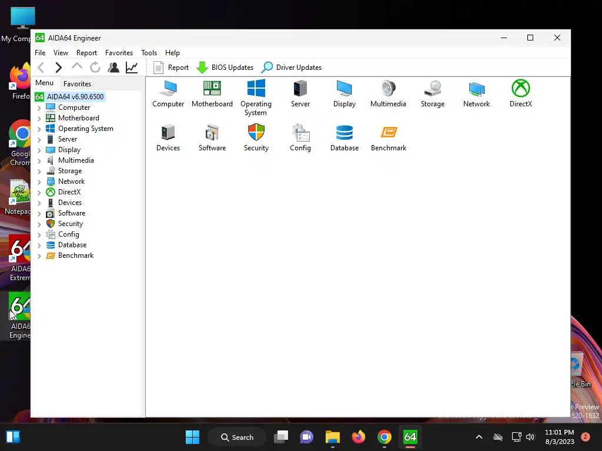Click the Forward arrow in toolbar
The width and height of the screenshot is (602, 451).
click(x=58, y=68)
